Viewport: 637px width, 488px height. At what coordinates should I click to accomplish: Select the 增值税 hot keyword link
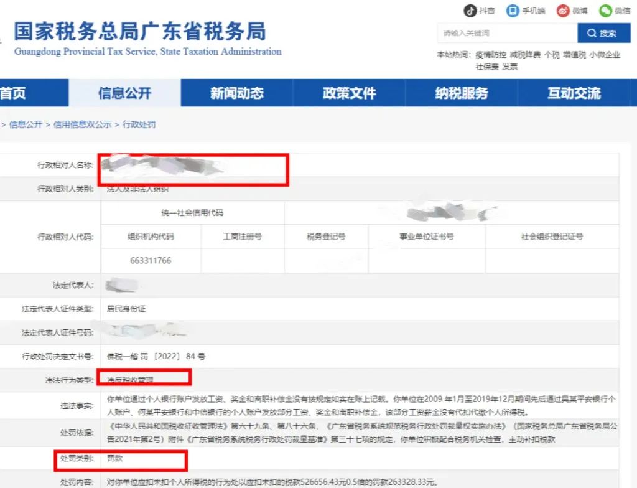click(574, 55)
